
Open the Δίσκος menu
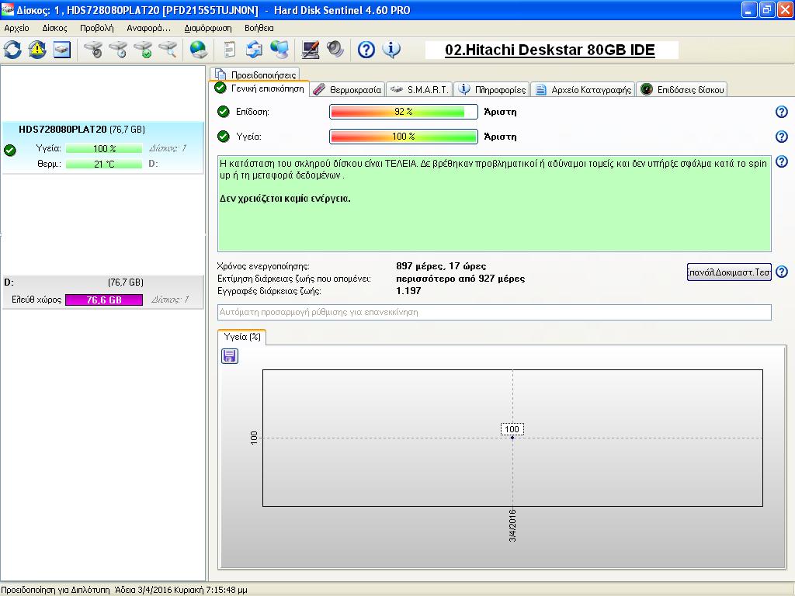(x=55, y=29)
